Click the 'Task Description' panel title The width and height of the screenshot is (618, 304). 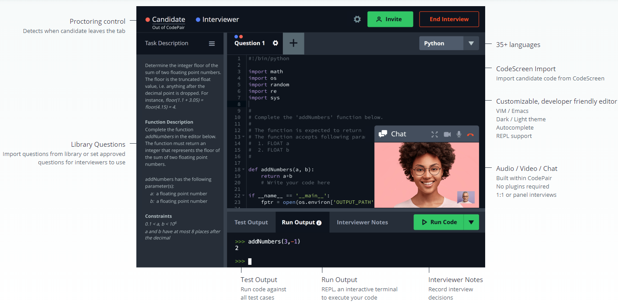[x=167, y=43]
